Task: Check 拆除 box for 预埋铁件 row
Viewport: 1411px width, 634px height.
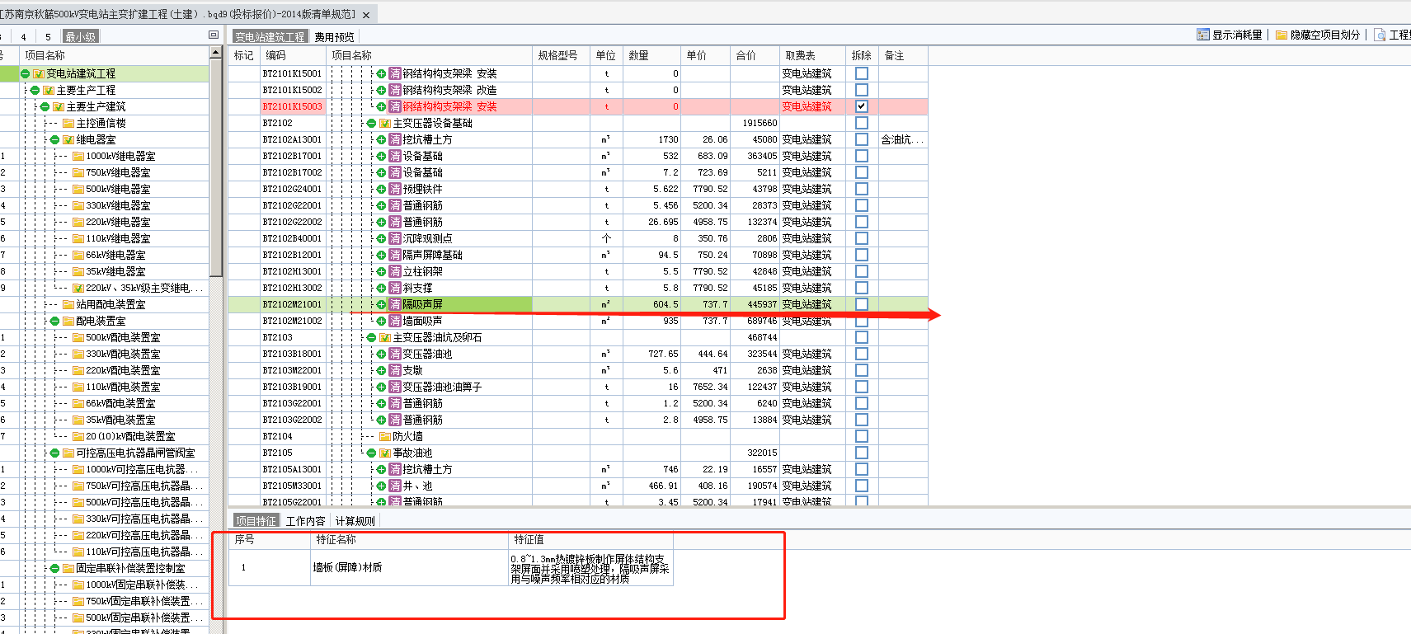Action: coord(862,189)
